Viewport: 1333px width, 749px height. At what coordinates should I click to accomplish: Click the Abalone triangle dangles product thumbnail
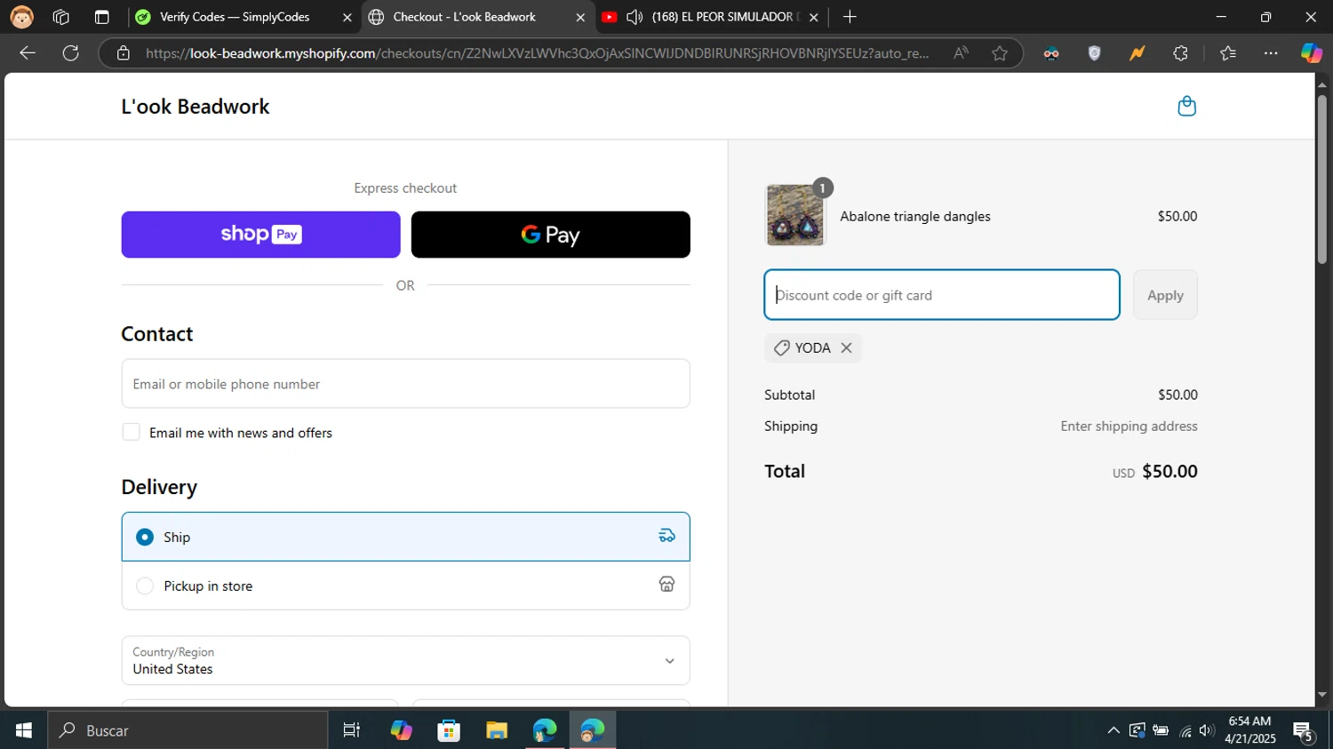coord(794,215)
